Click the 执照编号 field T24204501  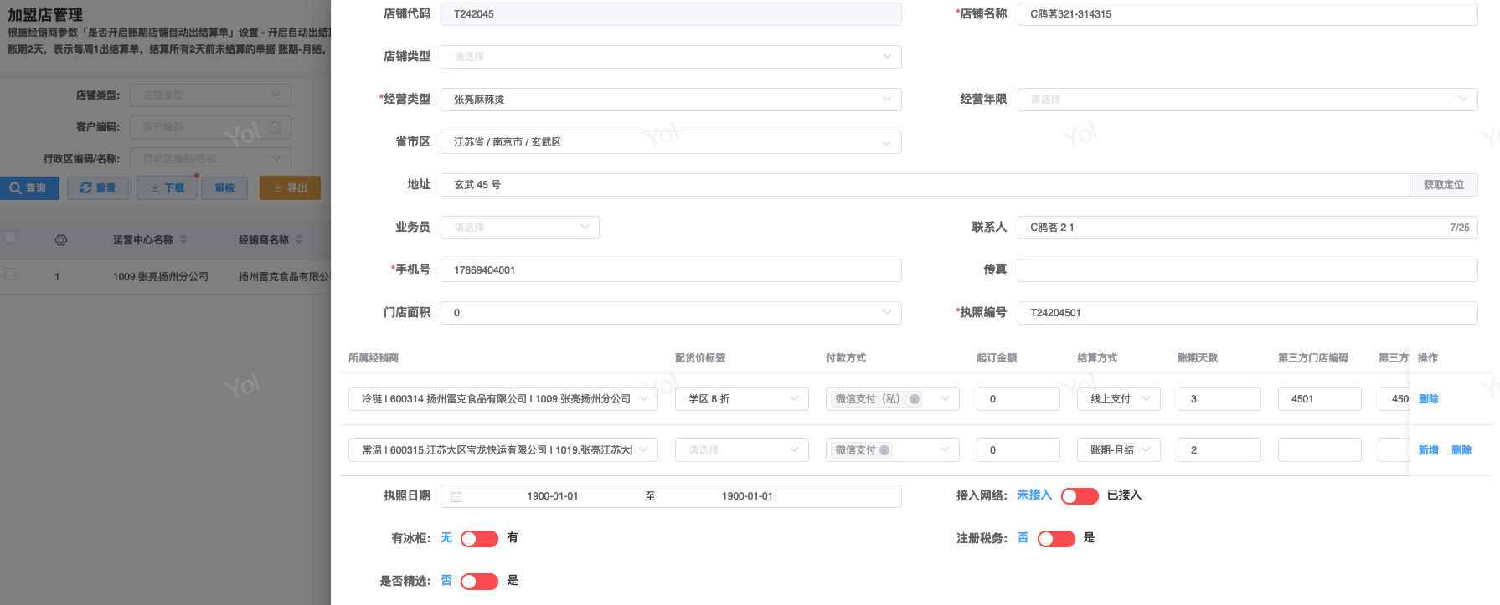click(x=1247, y=313)
